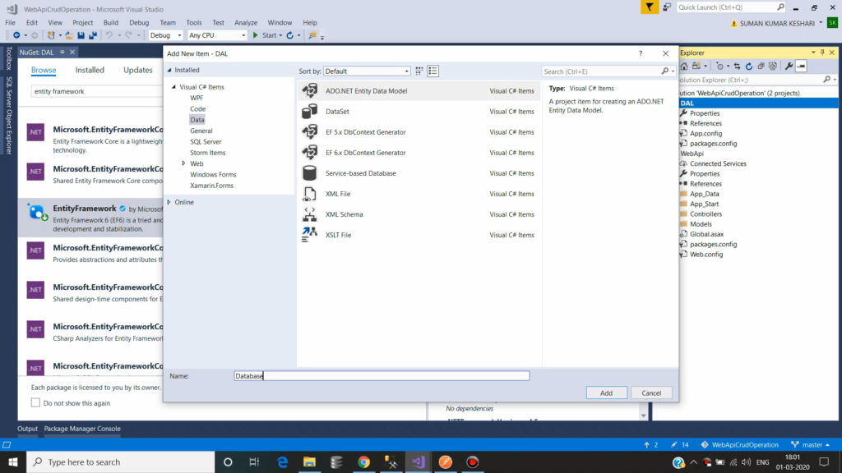Collapse all in Solution Explorer
Screen dimensions: 842x473
point(761,66)
